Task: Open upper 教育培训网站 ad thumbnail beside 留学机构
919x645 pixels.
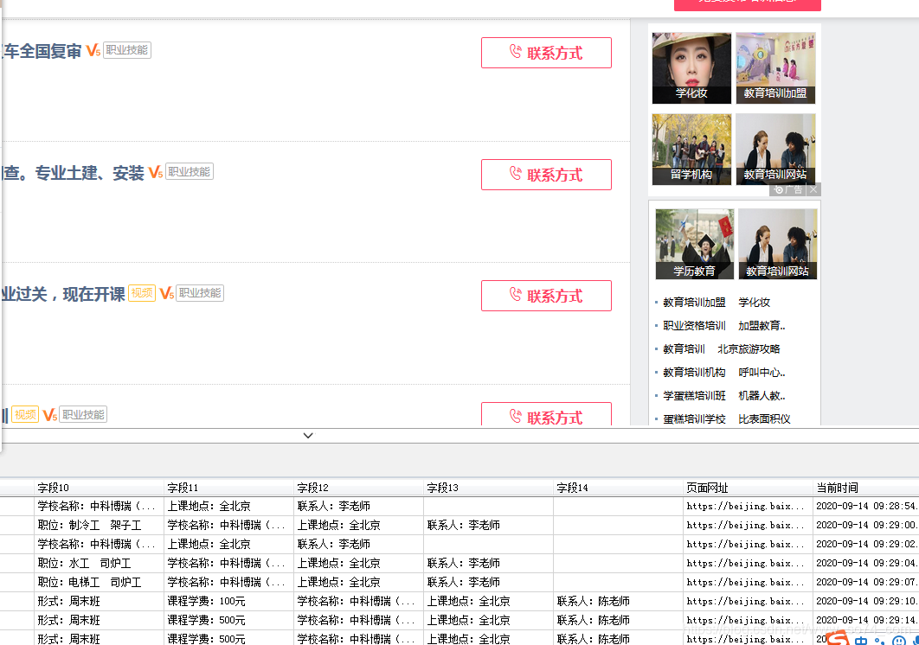Action: pos(775,150)
